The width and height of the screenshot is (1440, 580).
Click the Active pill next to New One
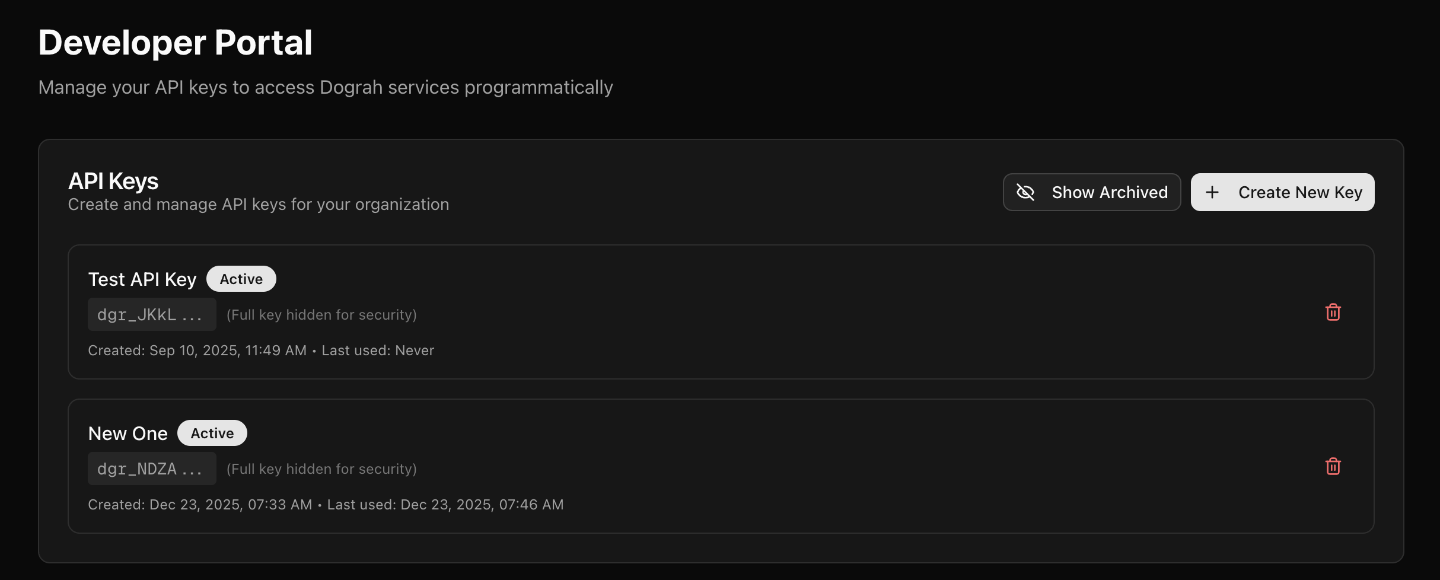[212, 433]
